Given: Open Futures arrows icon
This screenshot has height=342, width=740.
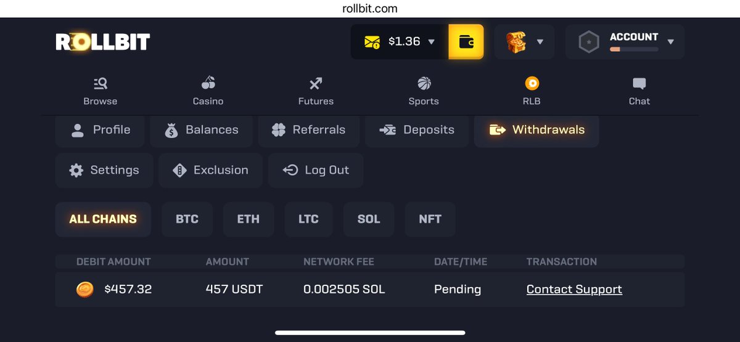Looking at the screenshot, I should click(x=316, y=83).
